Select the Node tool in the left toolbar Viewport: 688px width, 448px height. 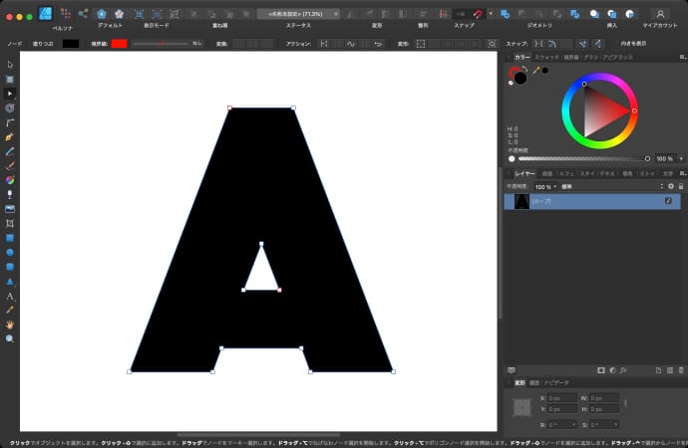point(10,93)
